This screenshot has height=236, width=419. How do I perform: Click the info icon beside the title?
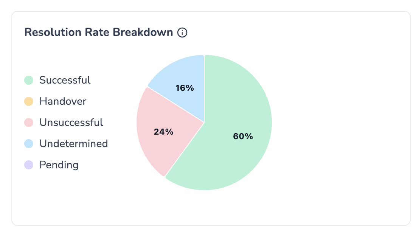(183, 33)
